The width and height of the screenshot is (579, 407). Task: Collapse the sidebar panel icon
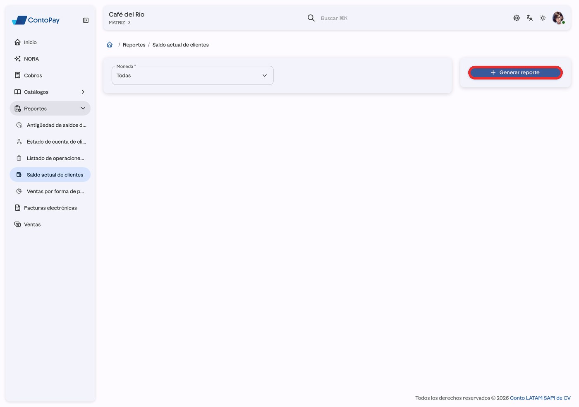[x=86, y=20]
